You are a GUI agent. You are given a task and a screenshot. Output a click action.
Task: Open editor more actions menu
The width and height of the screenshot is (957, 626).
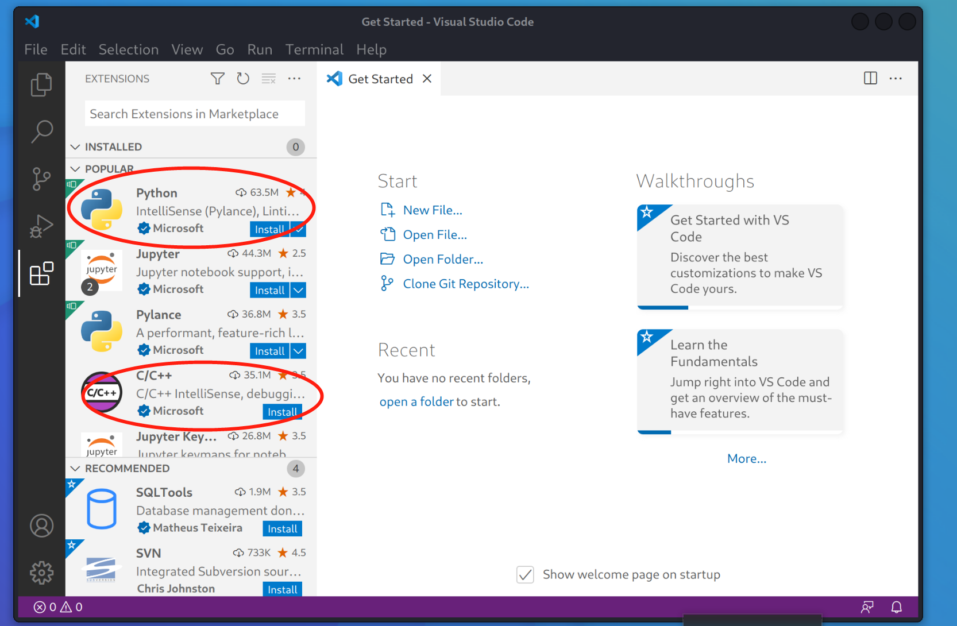point(896,78)
